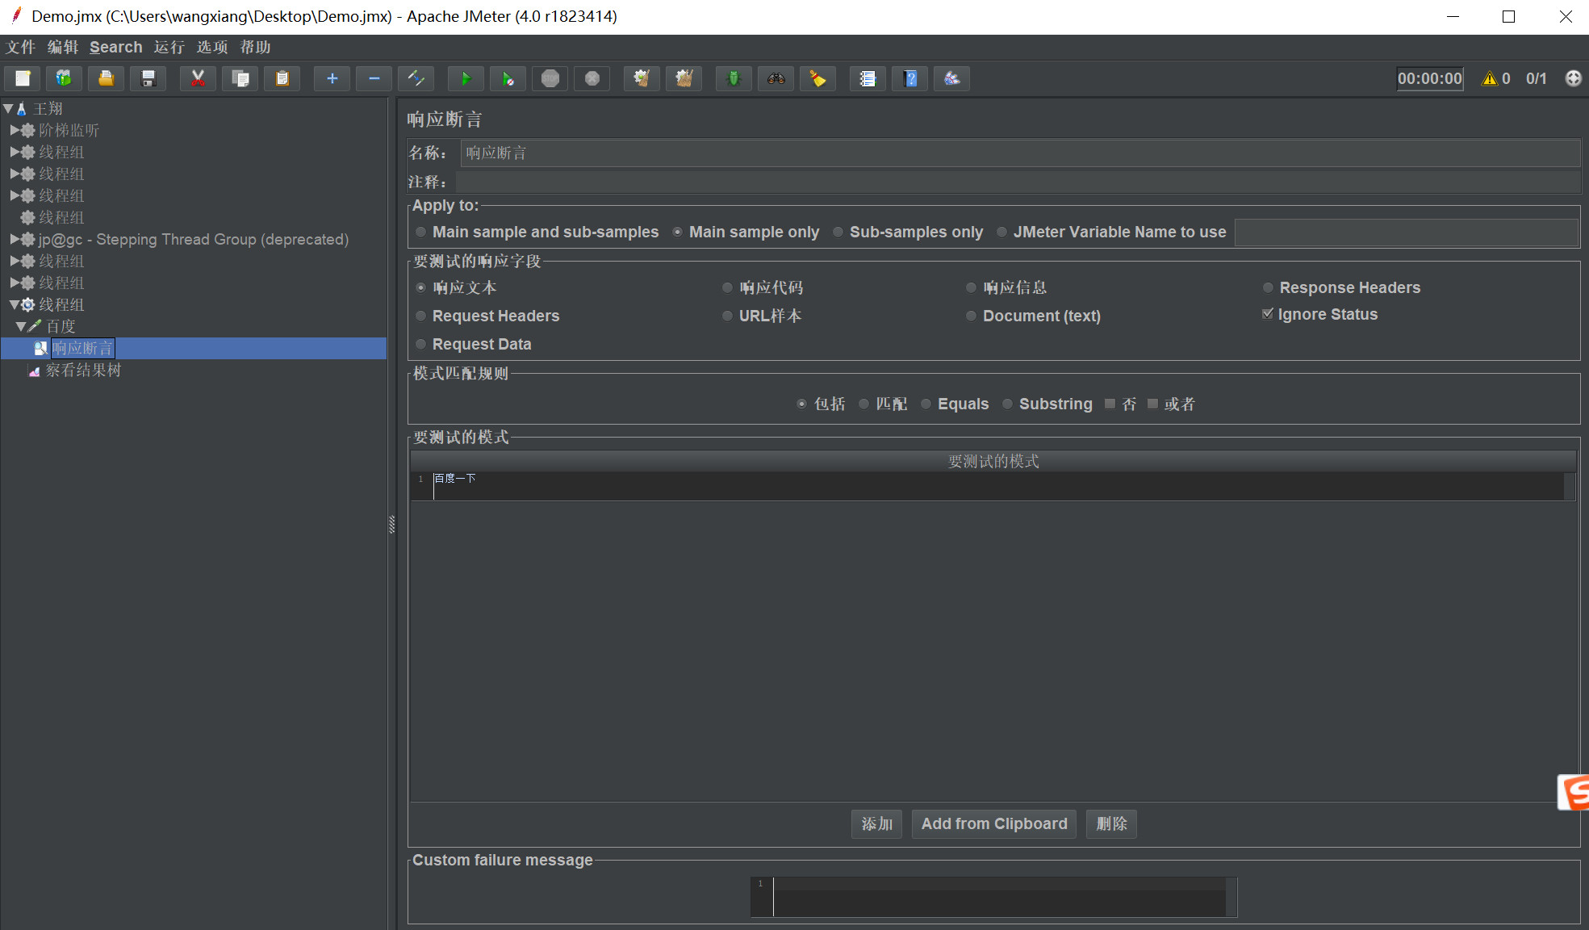The width and height of the screenshot is (1589, 930).
Task: Click Add from Clipboard button
Action: 994,823
